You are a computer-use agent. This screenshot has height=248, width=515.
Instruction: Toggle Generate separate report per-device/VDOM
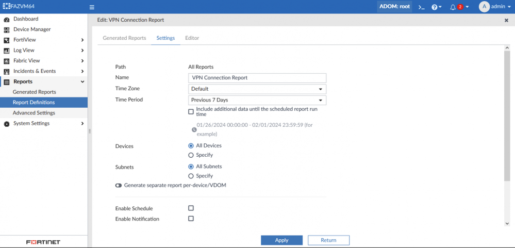119,186
